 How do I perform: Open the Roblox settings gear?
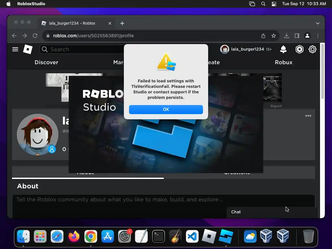pos(312,49)
